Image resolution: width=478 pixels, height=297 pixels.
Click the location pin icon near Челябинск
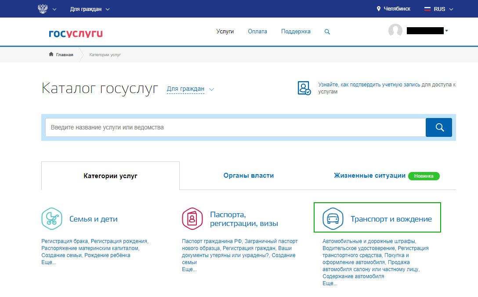[x=378, y=9]
